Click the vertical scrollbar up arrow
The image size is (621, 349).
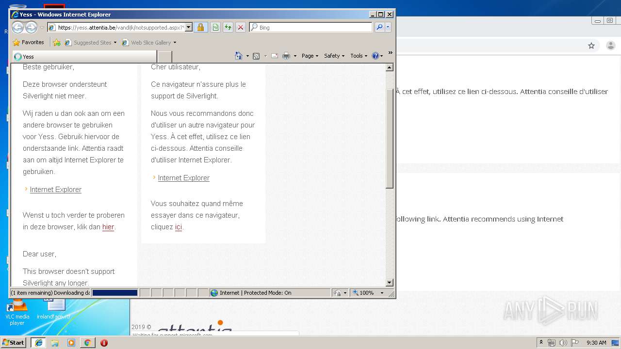click(x=390, y=67)
